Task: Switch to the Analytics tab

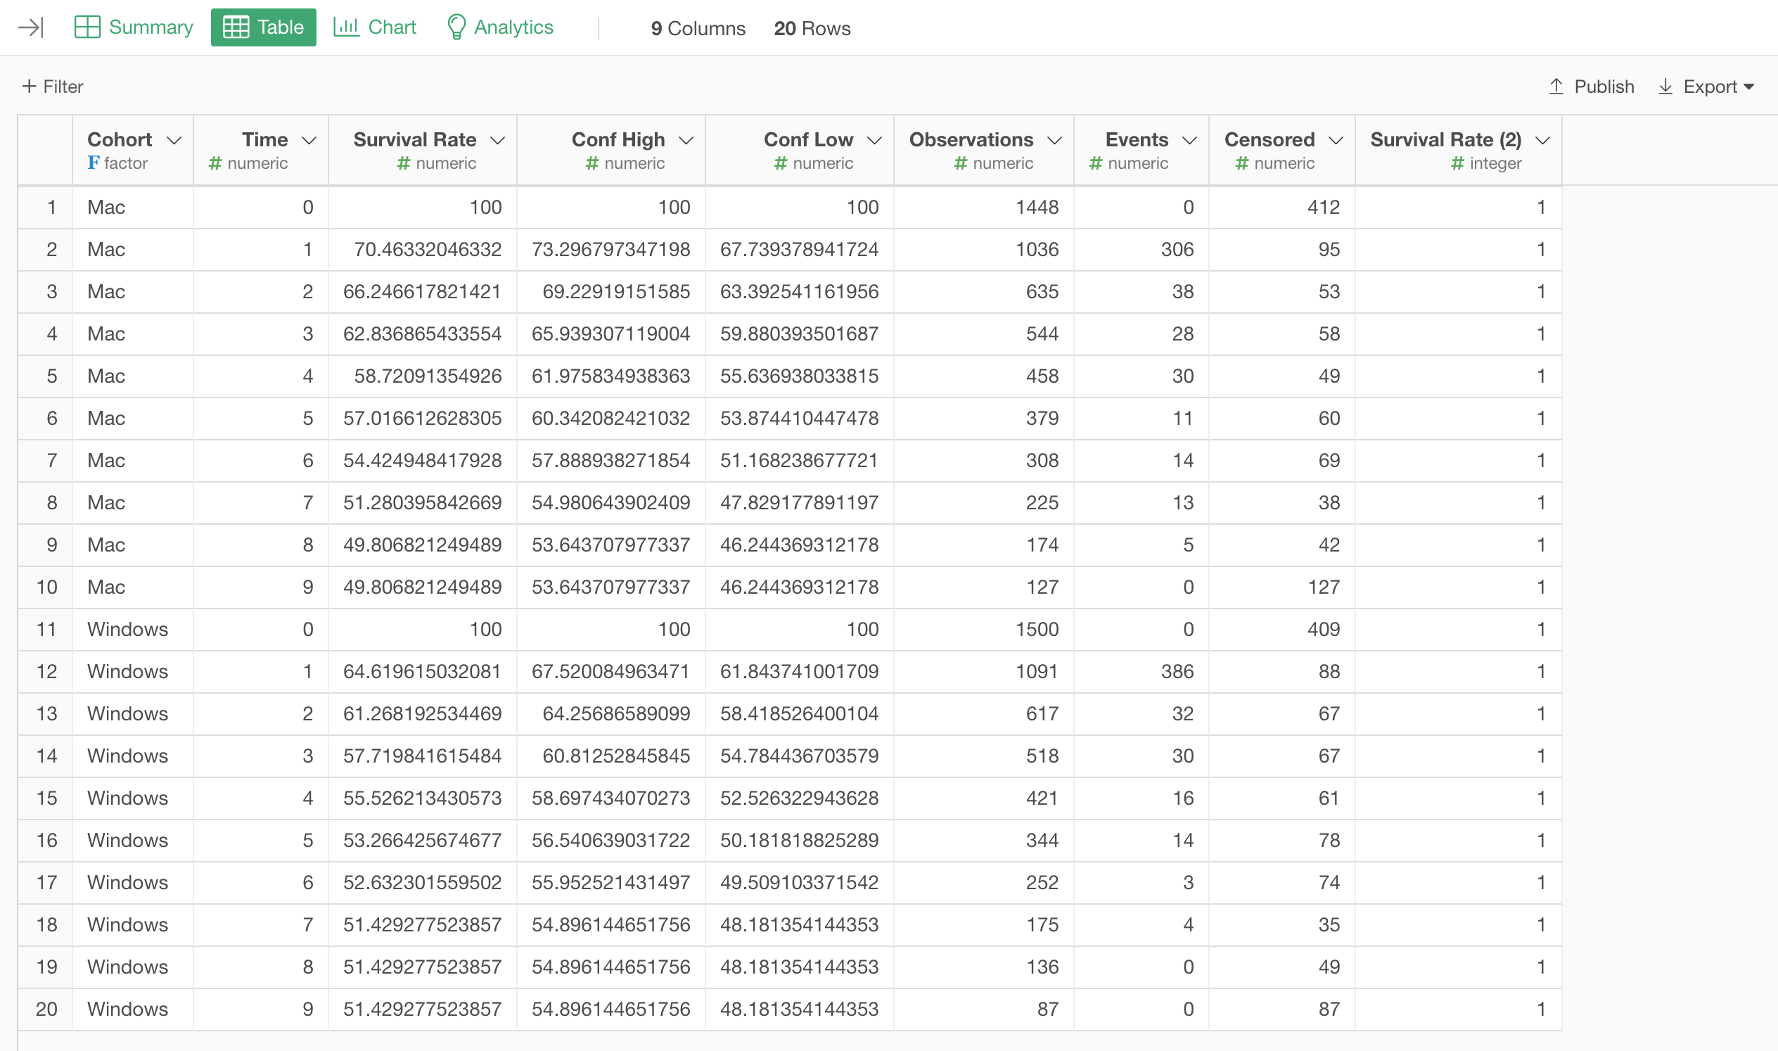Action: pyautogui.click(x=513, y=27)
